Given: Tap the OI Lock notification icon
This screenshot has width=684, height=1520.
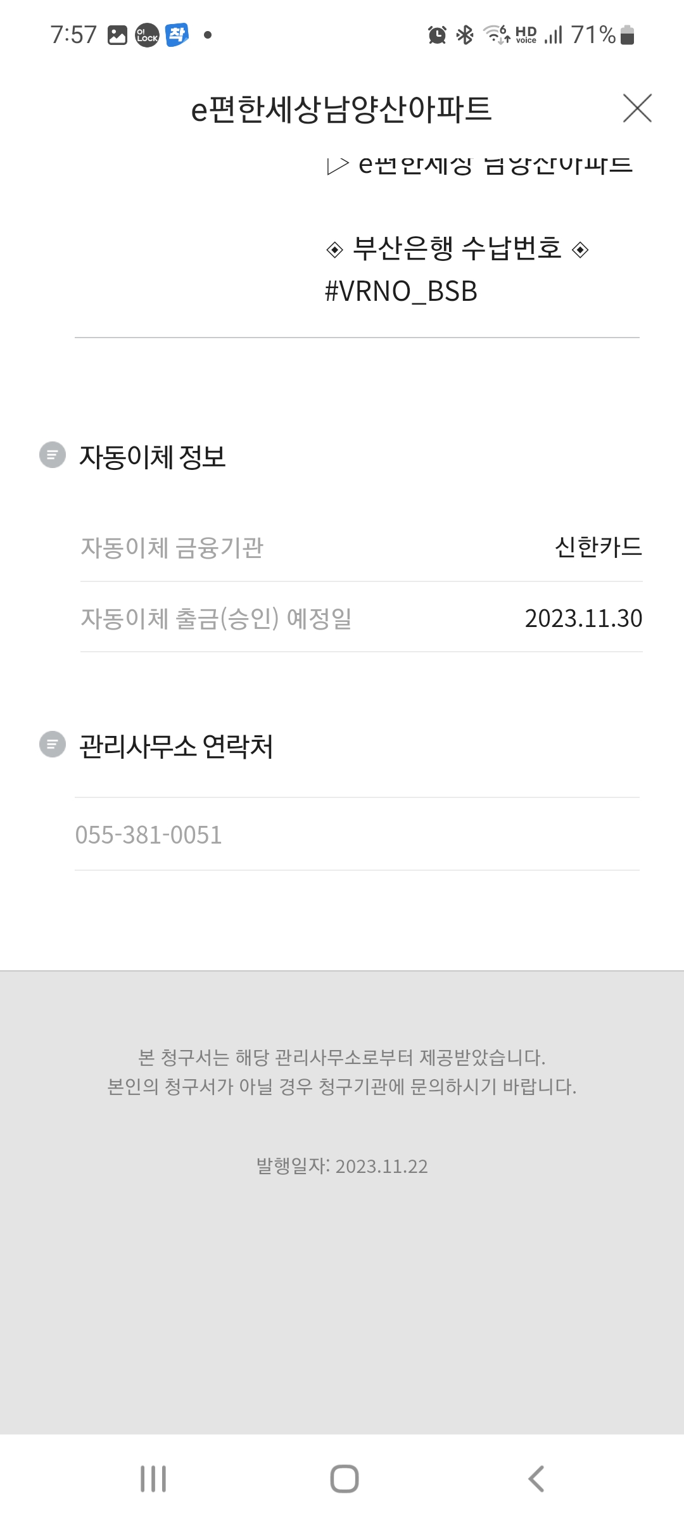Looking at the screenshot, I should pos(147,35).
